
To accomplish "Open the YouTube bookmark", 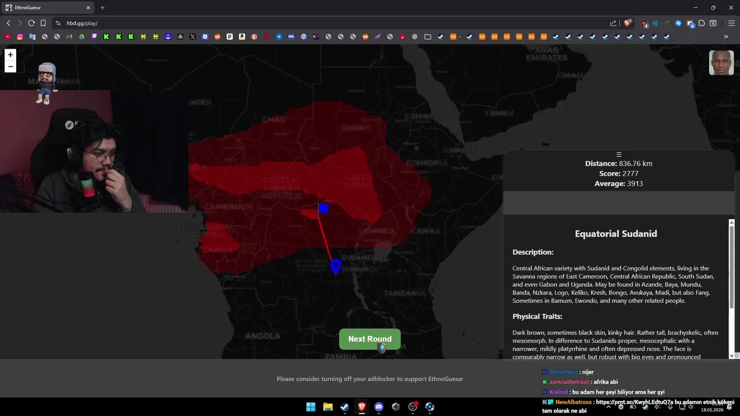I will (x=8, y=36).
